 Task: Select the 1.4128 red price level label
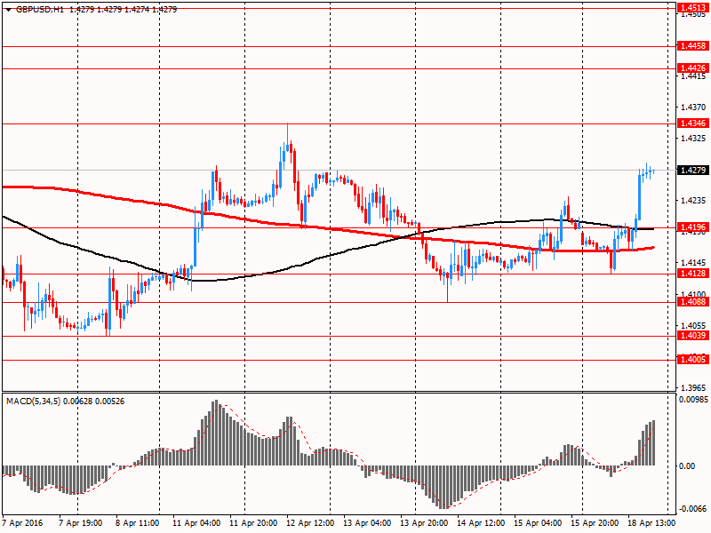(x=693, y=274)
